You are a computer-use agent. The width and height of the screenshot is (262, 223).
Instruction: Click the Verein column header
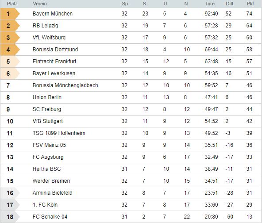click(40, 4)
